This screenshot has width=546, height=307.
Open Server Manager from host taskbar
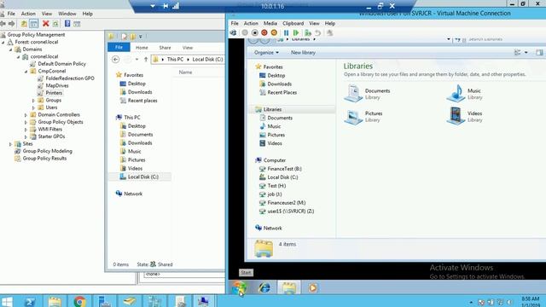point(104,301)
